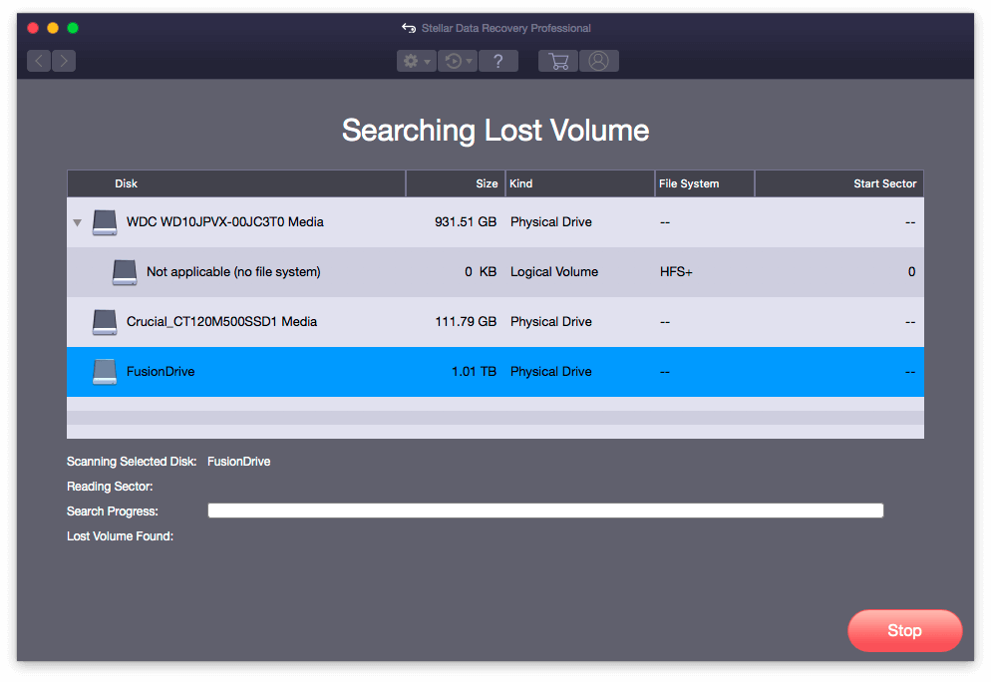The width and height of the screenshot is (991, 682).
Task: Click the Kind column header
Action: [x=579, y=183]
